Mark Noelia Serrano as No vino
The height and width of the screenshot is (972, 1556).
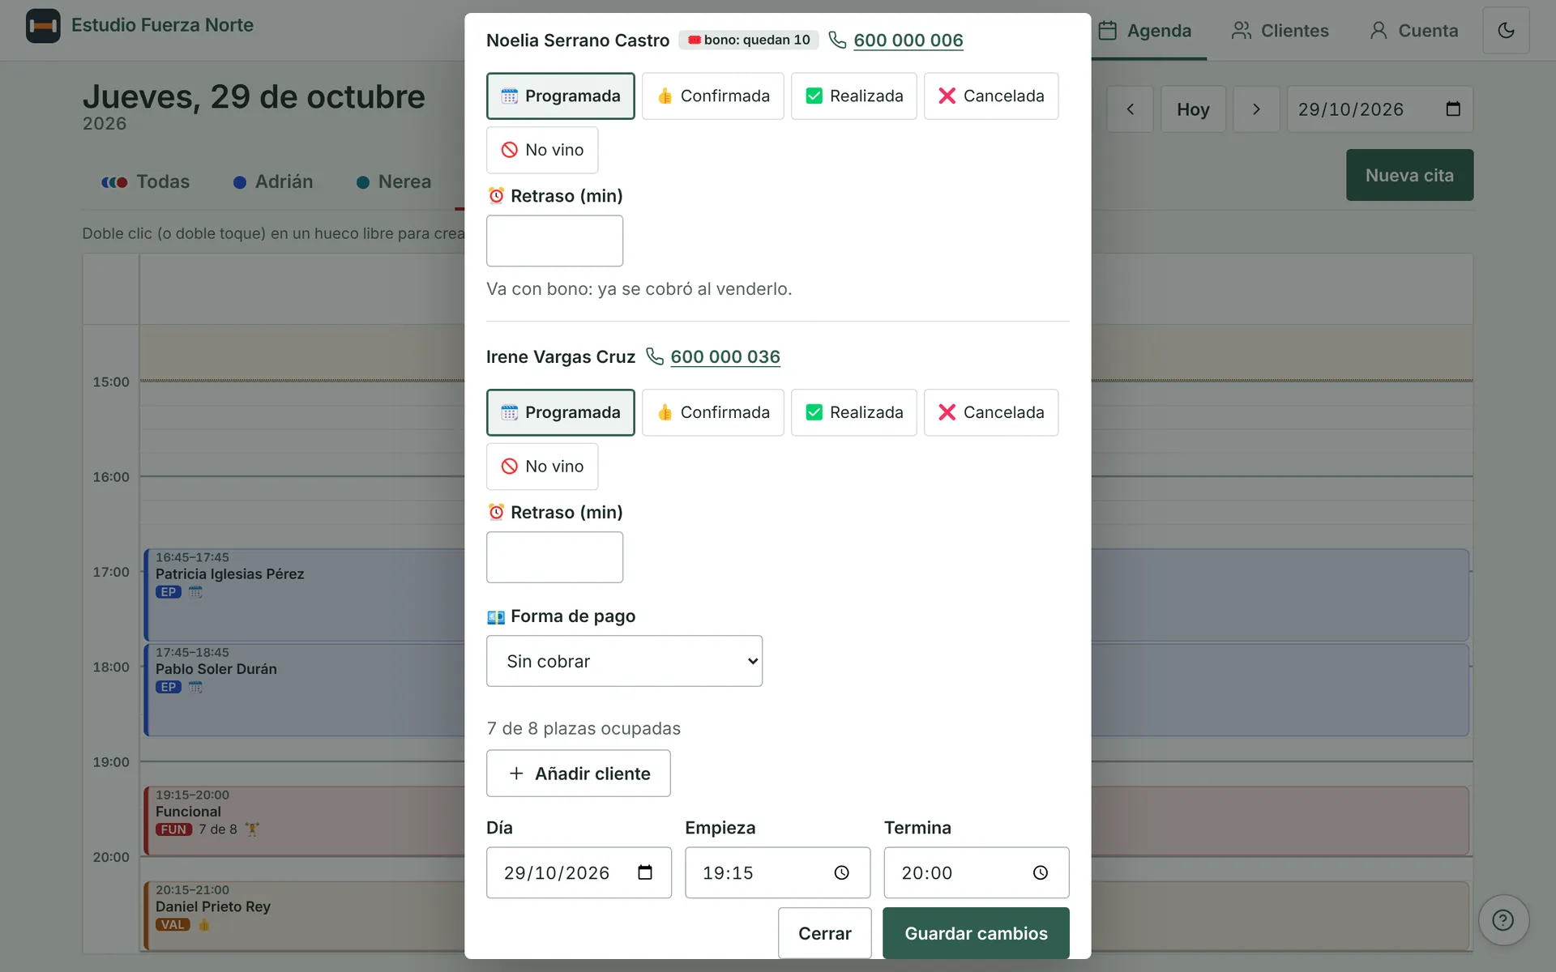pyautogui.click(x=542, y=150)
